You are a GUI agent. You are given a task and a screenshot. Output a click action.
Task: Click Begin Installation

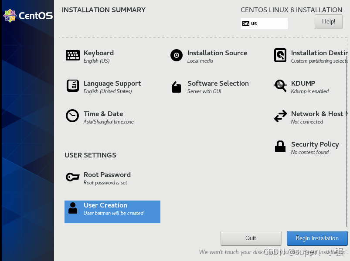(x=317, y=238)
